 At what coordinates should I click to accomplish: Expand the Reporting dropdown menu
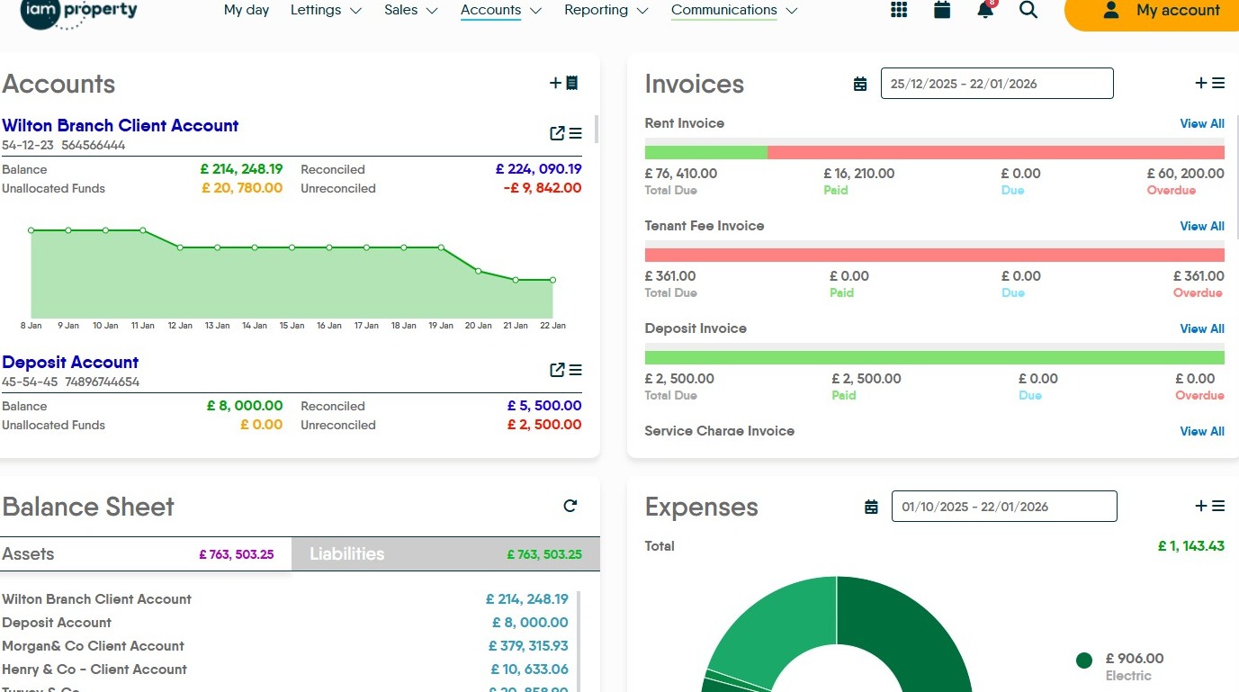tap(606, 11)
